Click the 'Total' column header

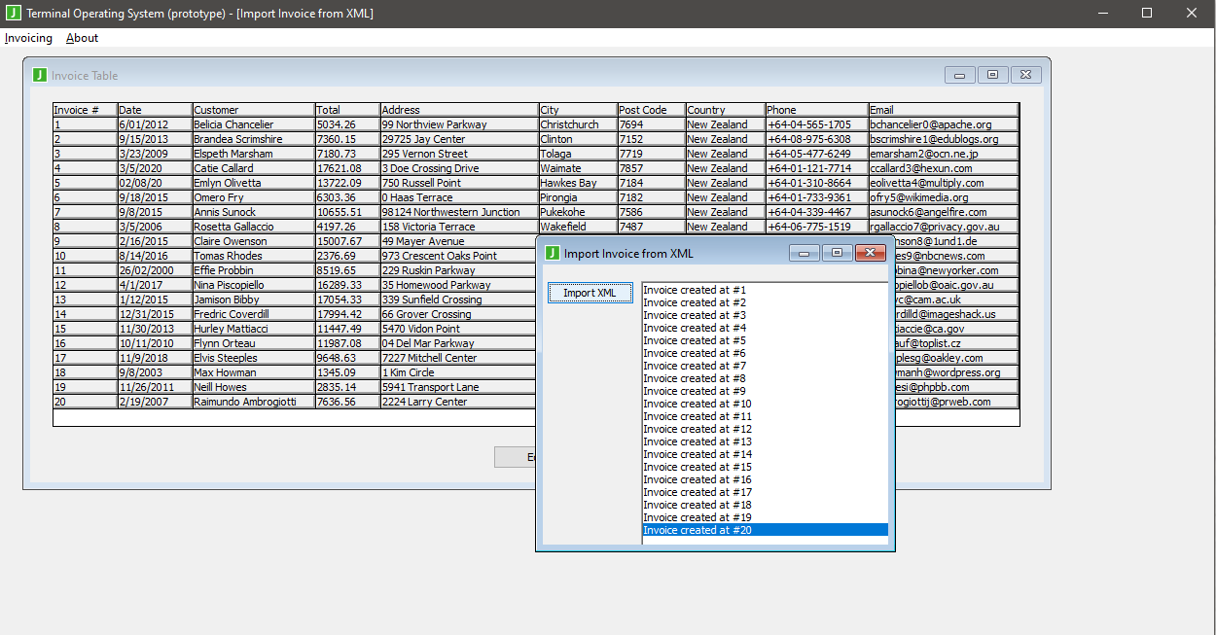(346, 110)
